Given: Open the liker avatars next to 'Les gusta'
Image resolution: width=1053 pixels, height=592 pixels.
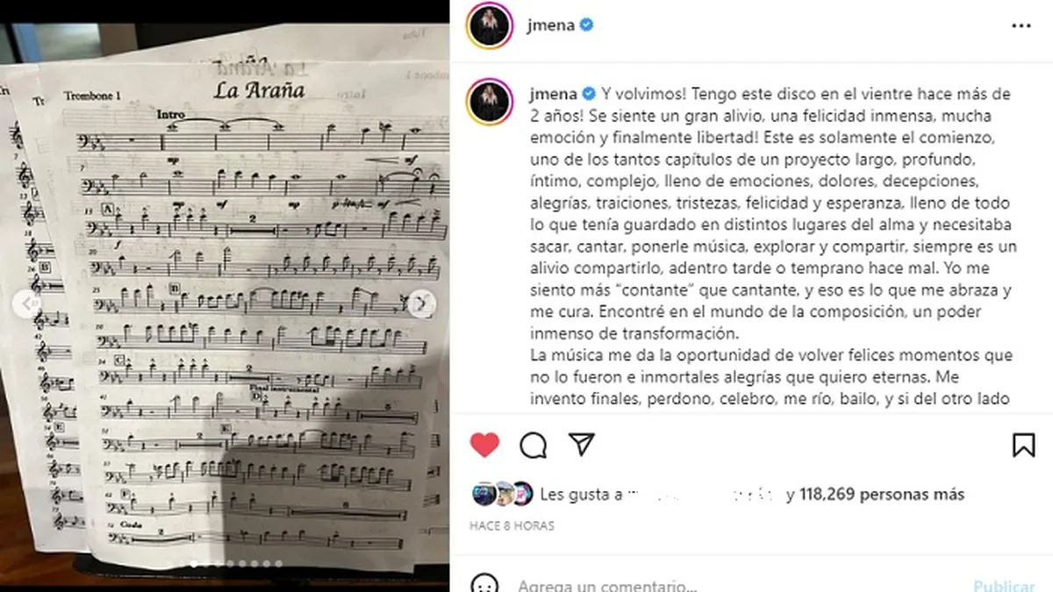Looking at the screenshot, I should pyautogui.click(x=501, y=494).
